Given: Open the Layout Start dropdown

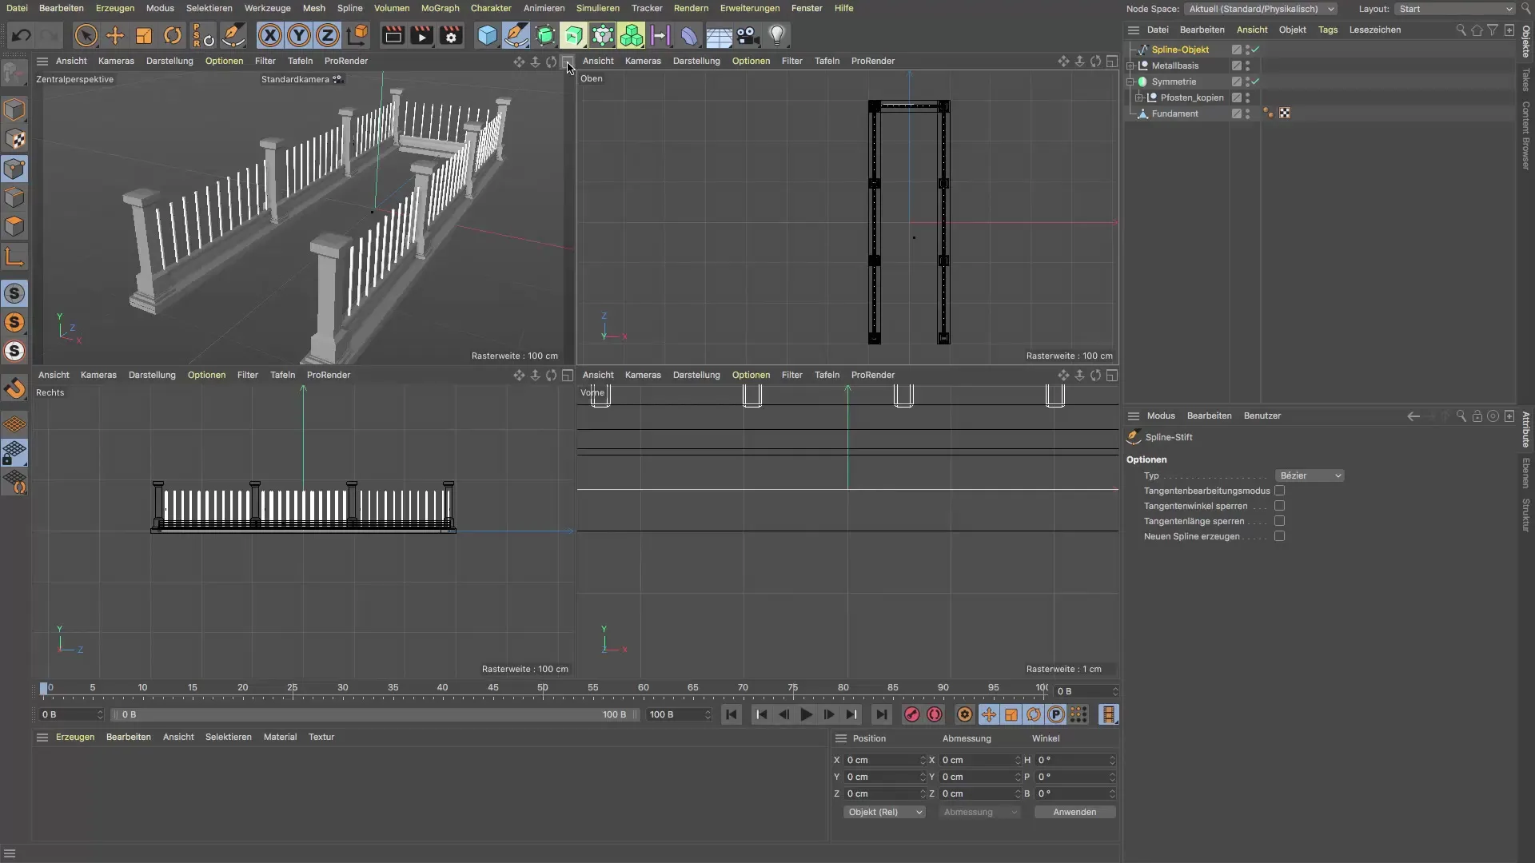Looking at the screenshot, I should coord(1454,9).
